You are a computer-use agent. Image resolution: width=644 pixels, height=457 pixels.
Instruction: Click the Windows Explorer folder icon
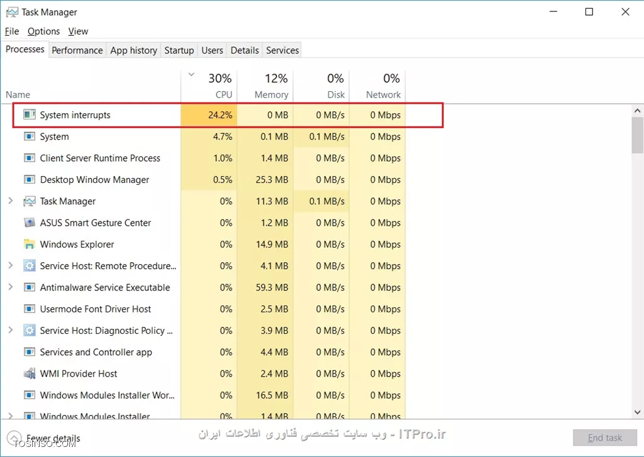[x=29, y=245]
